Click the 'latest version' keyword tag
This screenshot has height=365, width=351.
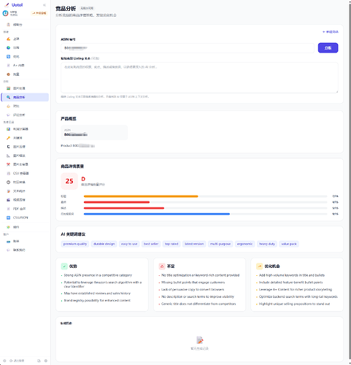click(194, 244)
